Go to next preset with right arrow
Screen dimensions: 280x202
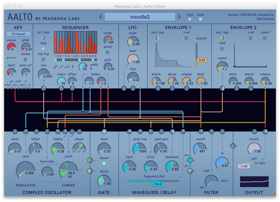(x=179, y=17)
